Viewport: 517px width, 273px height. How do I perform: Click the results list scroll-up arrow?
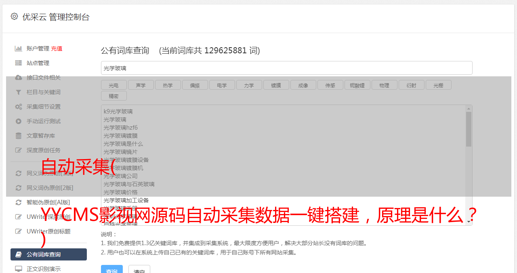point(469,108)
